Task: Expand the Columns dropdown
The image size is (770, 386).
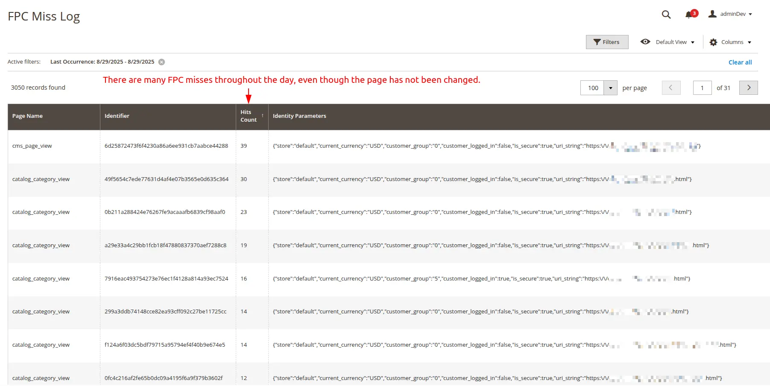Action: [x=750, y=42]
